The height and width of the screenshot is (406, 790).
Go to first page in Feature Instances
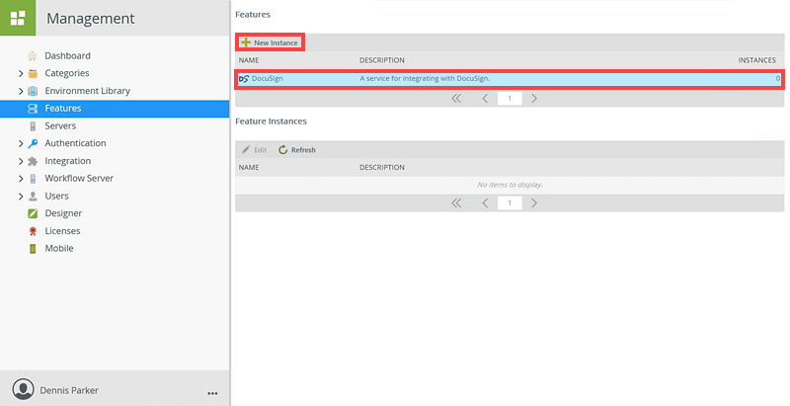tap(456, 203)
